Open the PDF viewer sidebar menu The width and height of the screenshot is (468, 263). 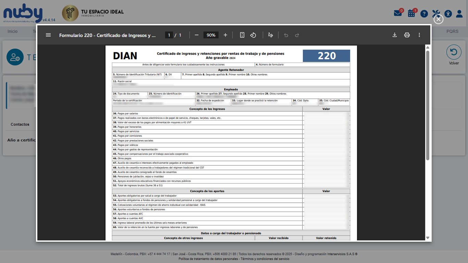pyautogui.click(x=48, y=35)
